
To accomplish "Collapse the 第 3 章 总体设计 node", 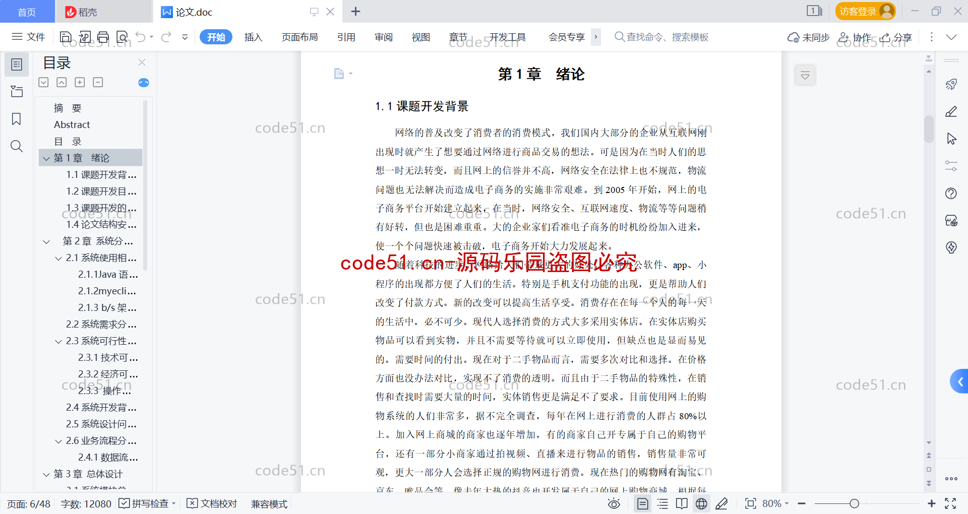I will click(x=46, y=474).
